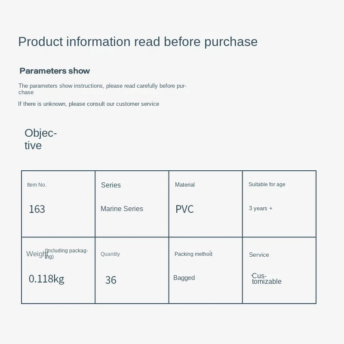
Task: Click the "Material" label
Action: [x=185, y=185]
